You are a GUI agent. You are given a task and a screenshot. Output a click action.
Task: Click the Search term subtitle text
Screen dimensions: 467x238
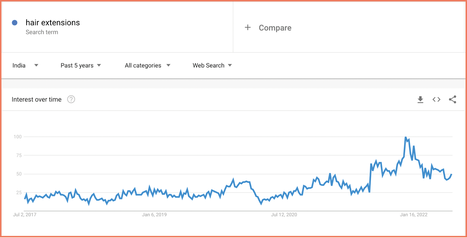pyautogui.click(x=42, y=32)
